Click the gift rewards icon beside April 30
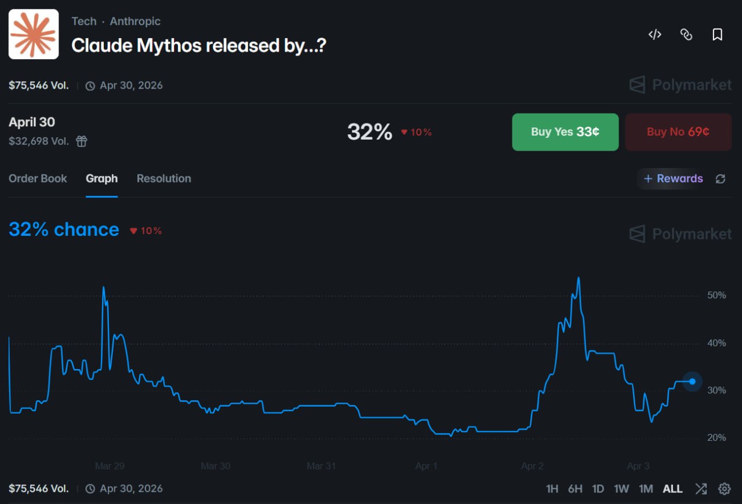 [x=82, y=141]
